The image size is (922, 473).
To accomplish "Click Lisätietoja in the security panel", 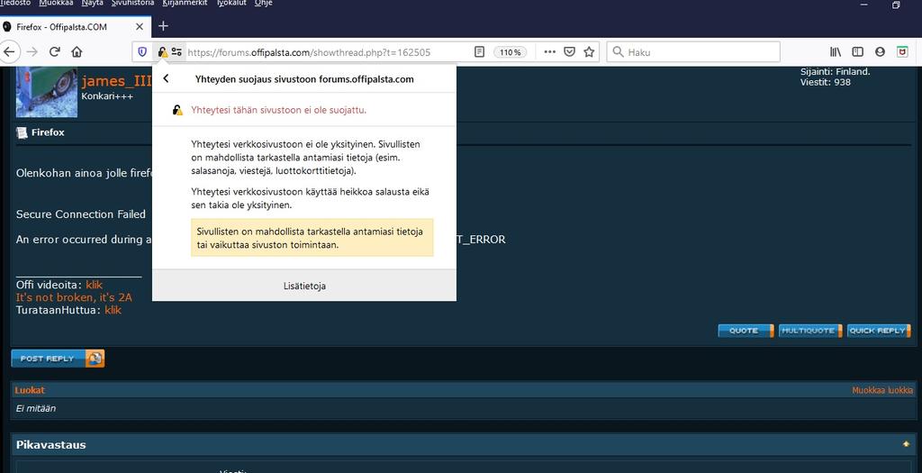I will tap(303, 286).
